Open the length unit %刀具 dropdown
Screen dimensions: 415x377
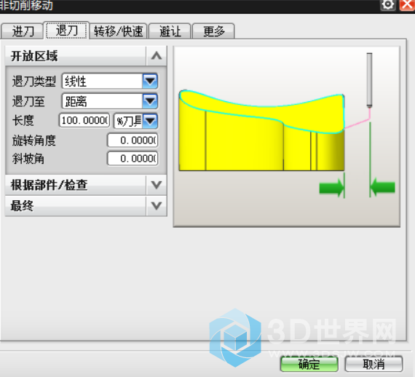click(x=136, y=121)
